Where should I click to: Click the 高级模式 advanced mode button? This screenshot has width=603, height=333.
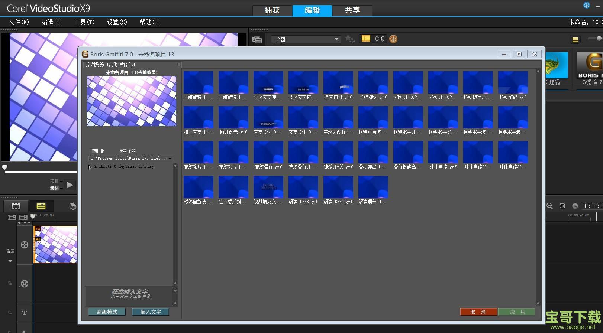coord(107,312)
